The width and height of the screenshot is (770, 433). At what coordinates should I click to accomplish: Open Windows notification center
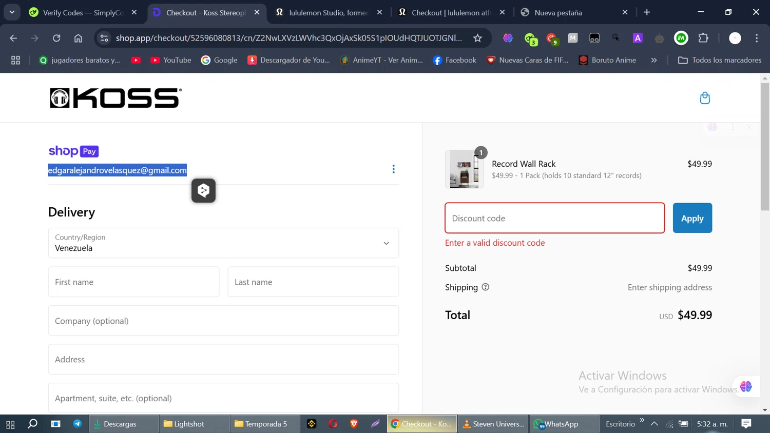(746, 424)
